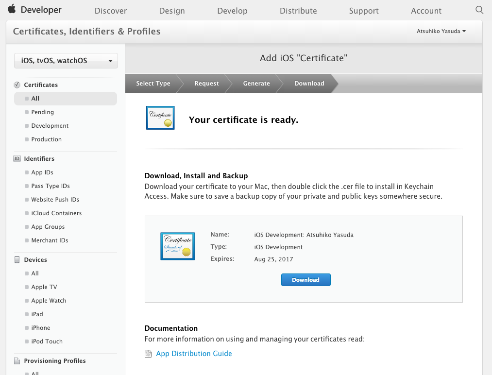Click the Provisioning Profiles document icon
Screen dimensions: 492x375
tap(17, 361)
